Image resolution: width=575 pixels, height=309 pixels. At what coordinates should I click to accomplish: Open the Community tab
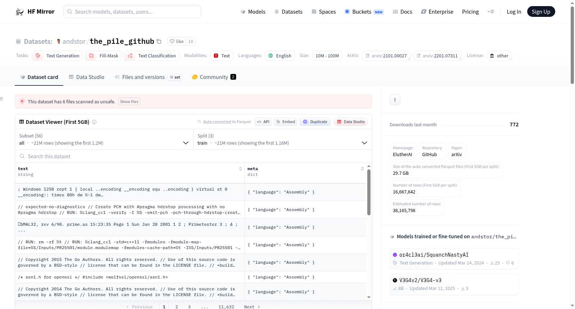pyautogui.click(x=214, y=77)
